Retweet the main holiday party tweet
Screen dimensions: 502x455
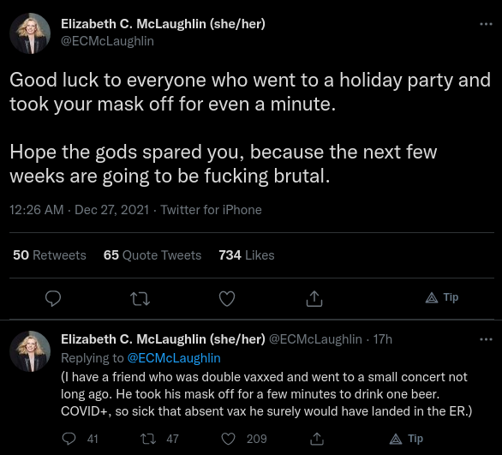pyautogui.click(x=140, y=299)
